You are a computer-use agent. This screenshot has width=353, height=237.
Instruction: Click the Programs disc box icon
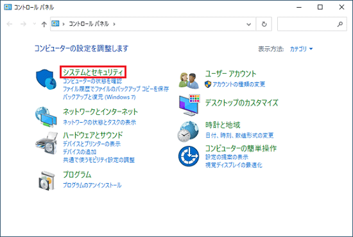tap(47, 180)
